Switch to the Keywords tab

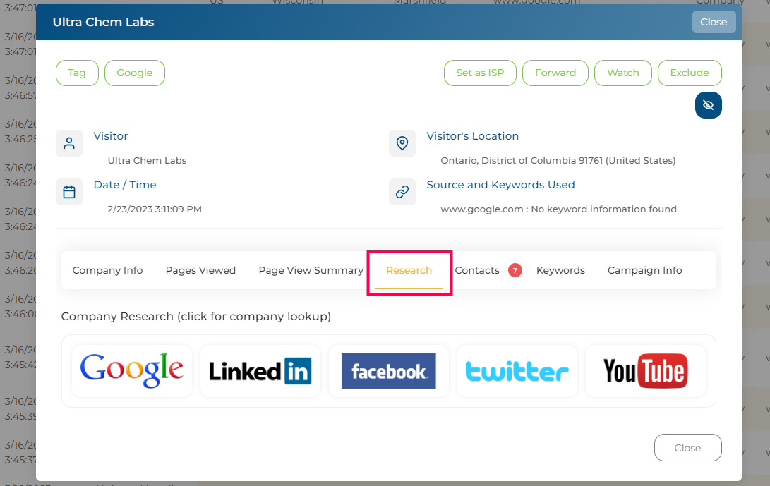click(x=560, y=270)
